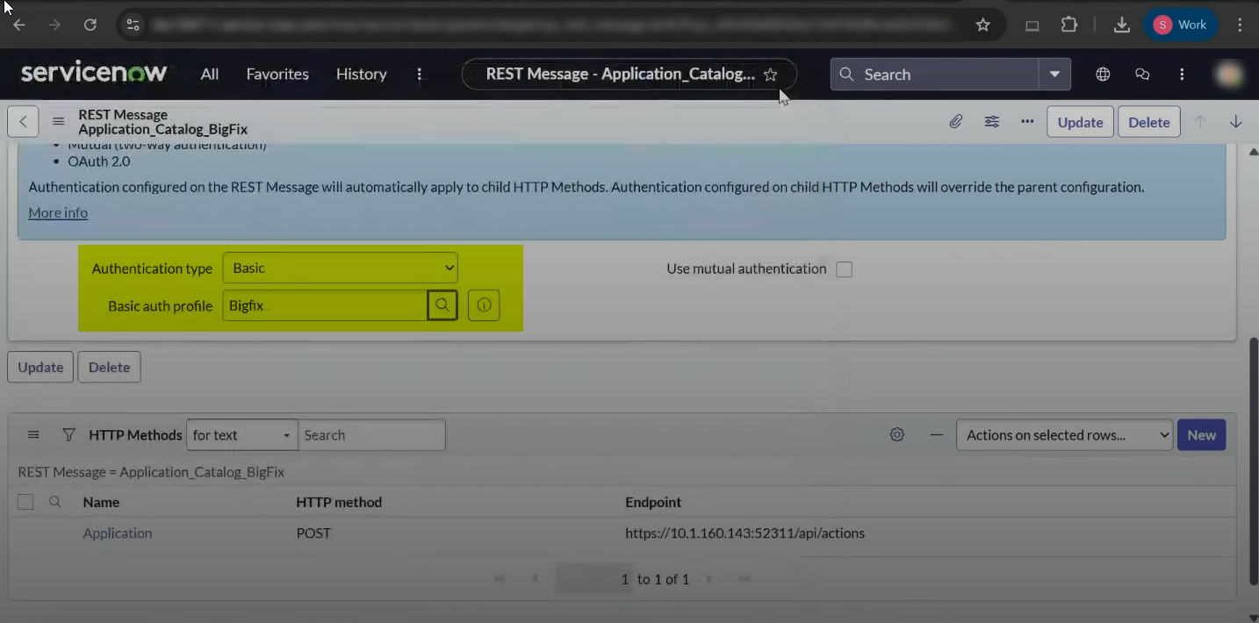The image size is (1259, 623).
Task: Open the Authentication type dropdown
Action: click(340, 268)
